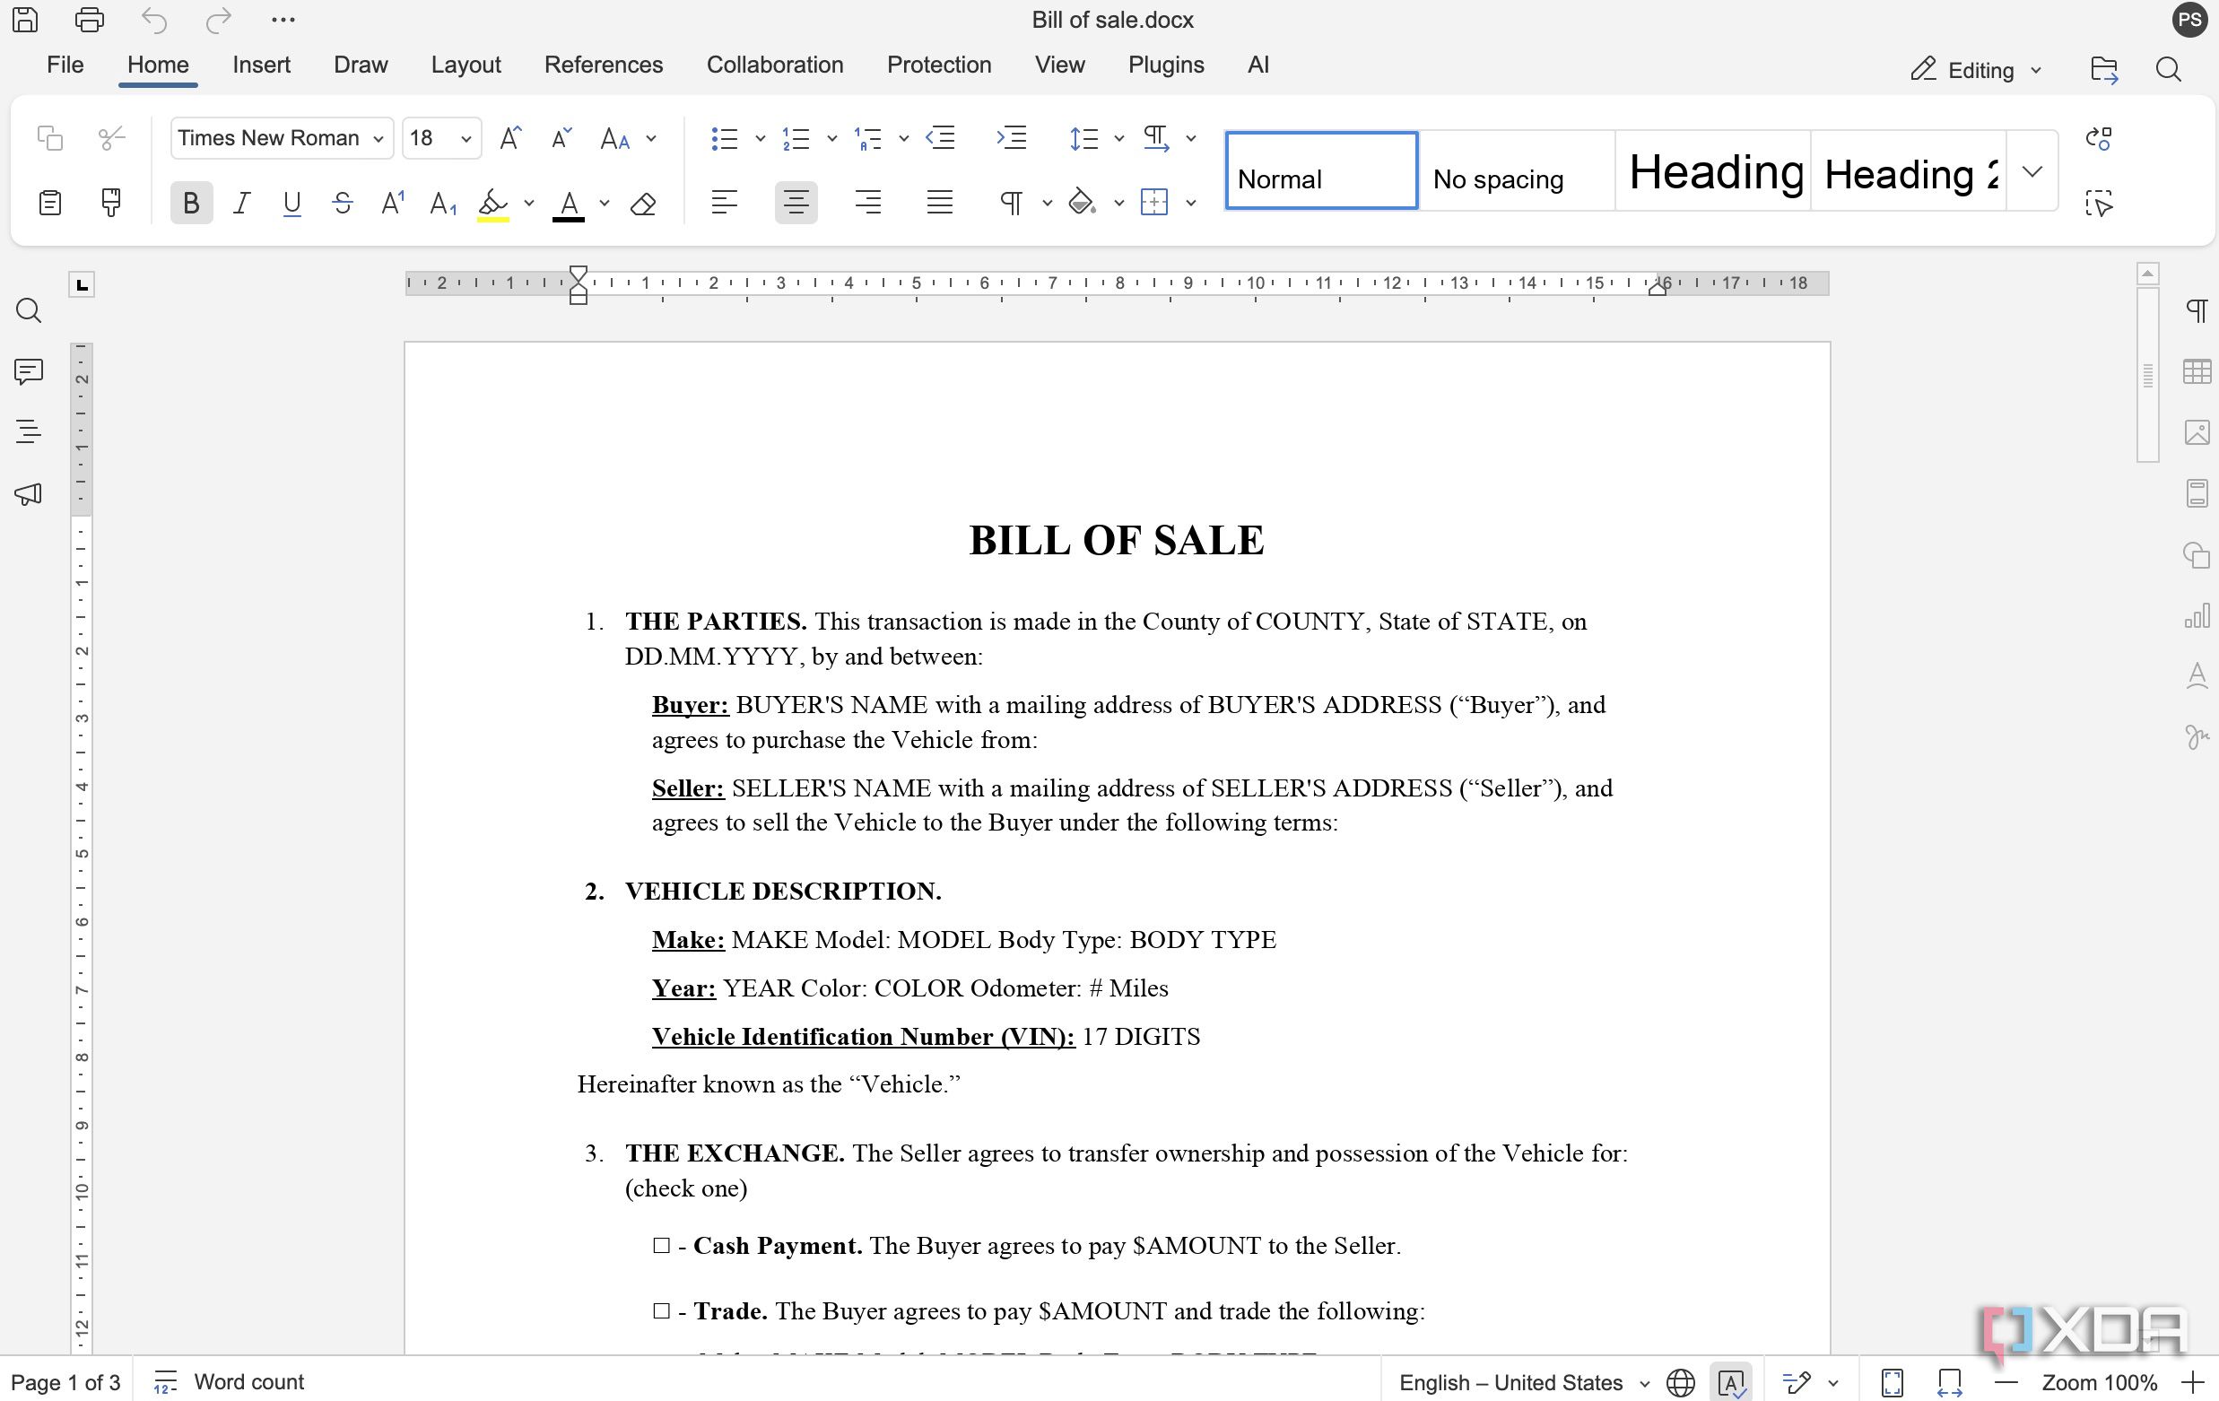This screenshot has width=2219, height=1401.
Task: Open Comments panel in left sidebar
Action: click(29, 371)
